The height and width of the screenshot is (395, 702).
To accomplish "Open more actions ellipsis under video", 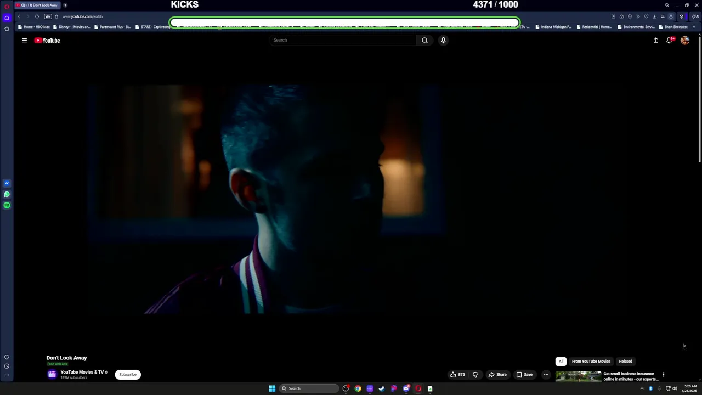I will point(546,375).
